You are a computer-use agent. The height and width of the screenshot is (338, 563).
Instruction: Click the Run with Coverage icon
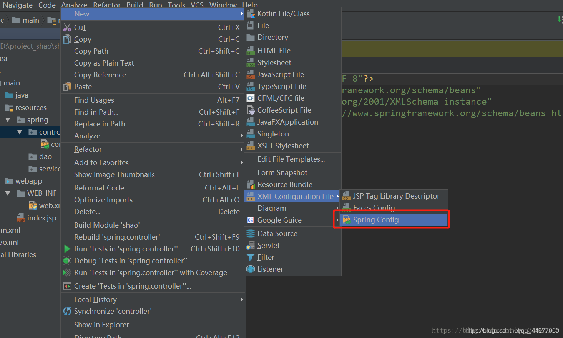tap(67, 272)
